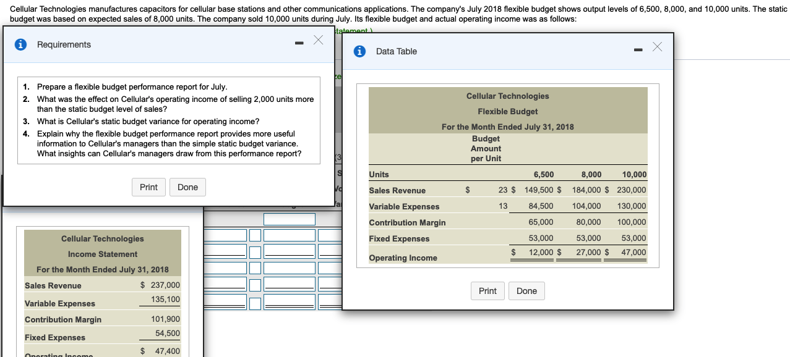
Task: Click the 'Income Statement' heading
Action: [103, 254]
